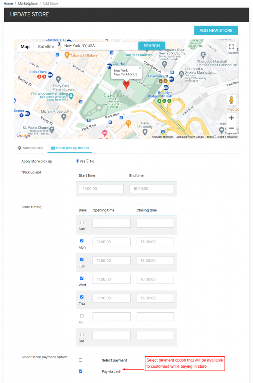Click the Google logo on map

pyautogui.click(x=23, y=135)
